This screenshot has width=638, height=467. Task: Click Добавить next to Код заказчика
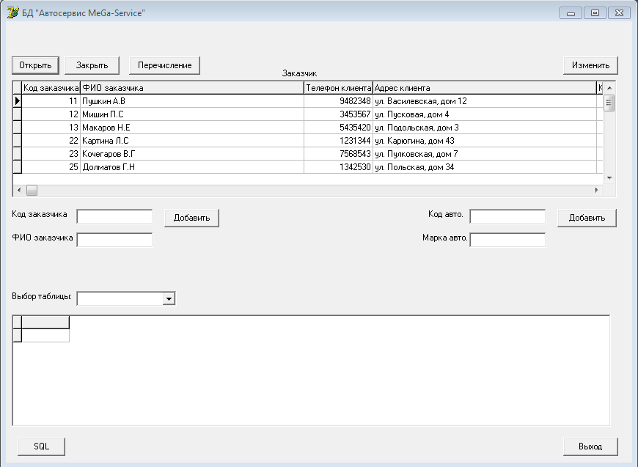[191, 218]
